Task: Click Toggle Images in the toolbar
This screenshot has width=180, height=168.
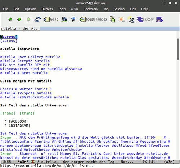Action: pos(93,19)
